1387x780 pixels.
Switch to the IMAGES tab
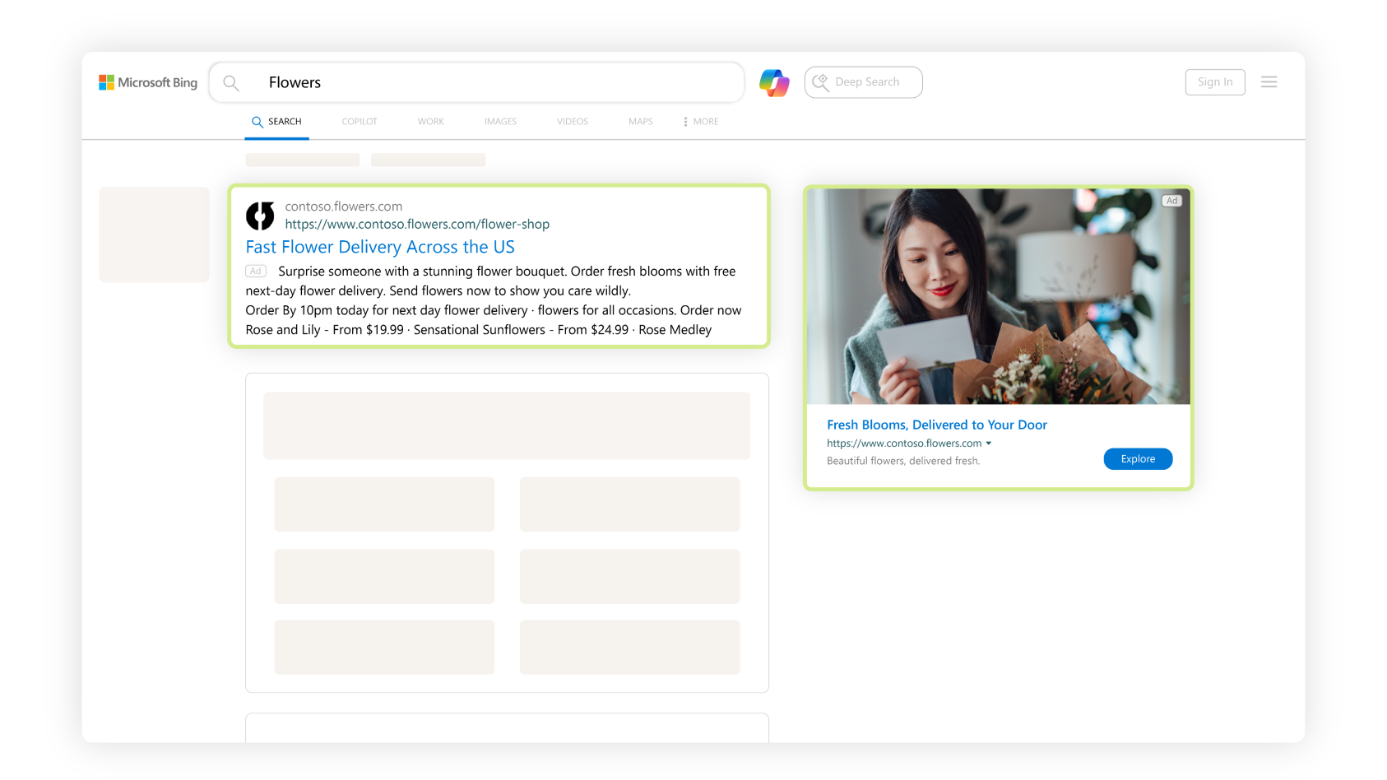tap(500, 121)
